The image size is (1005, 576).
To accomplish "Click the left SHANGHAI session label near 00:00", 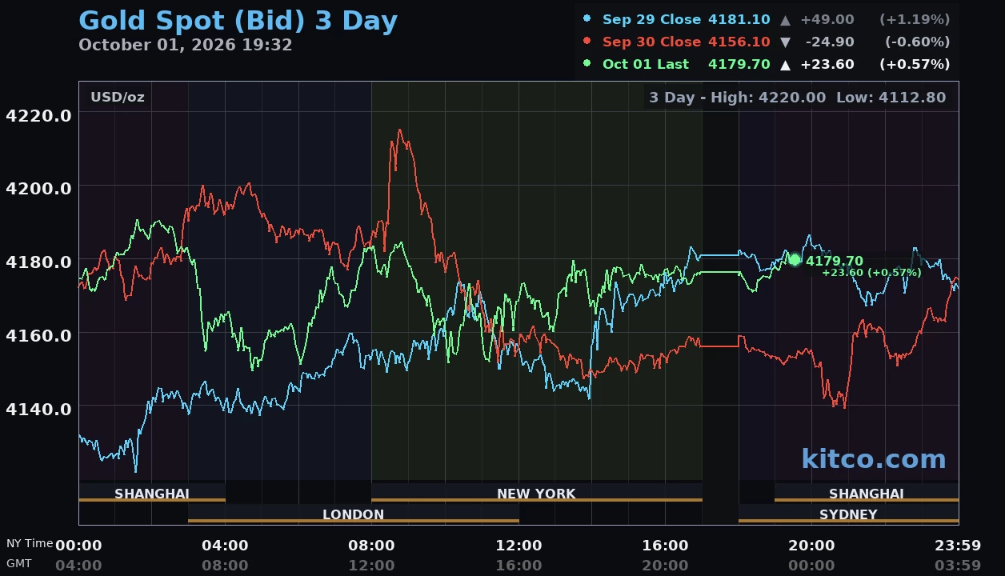I will tap(152, 494).
